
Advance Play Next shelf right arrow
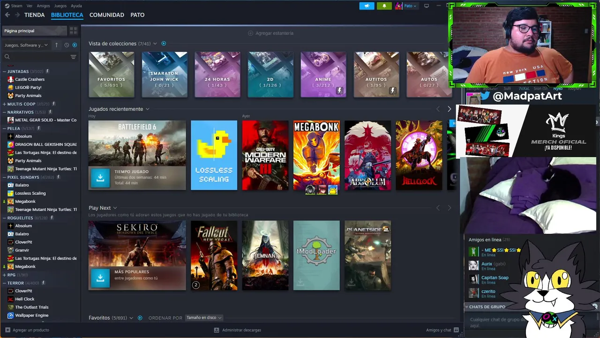pyautogui.click(x=449, y=208)
